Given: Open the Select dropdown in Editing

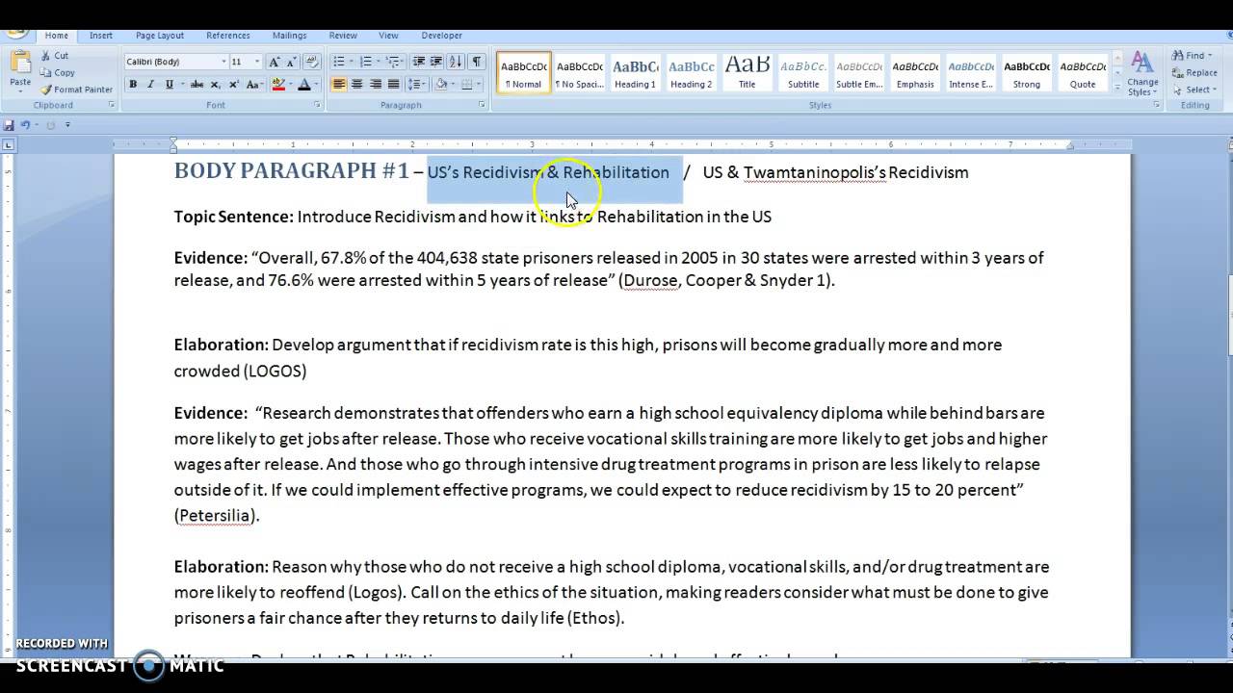Looking at the screenshot, I should click(1214, 90).
